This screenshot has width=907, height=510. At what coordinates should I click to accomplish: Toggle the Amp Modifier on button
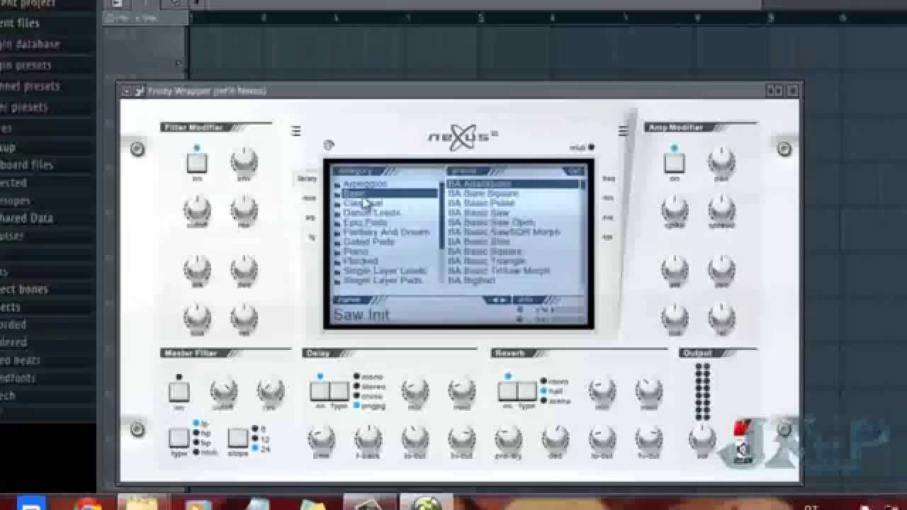pos(675,163)
